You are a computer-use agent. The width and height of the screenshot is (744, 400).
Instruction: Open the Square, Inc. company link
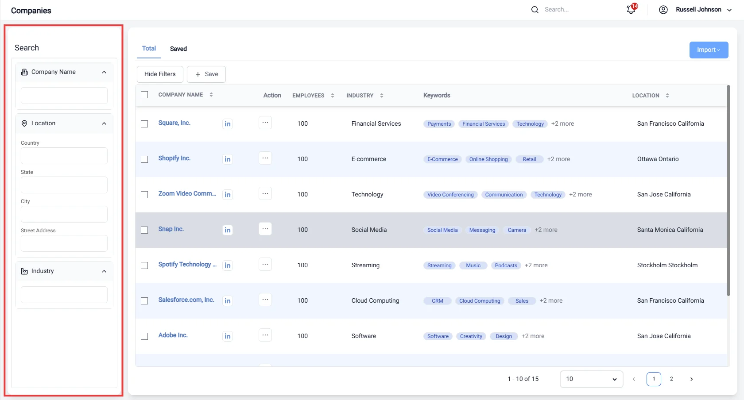[174, 123]
